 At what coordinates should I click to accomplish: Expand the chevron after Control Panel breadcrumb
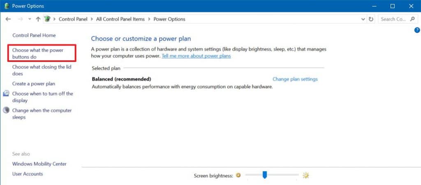93,19
